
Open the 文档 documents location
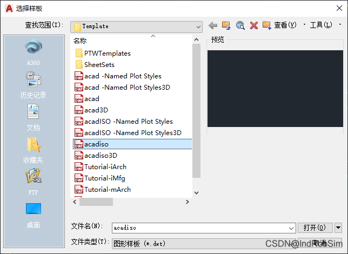(x=34, y=117)
